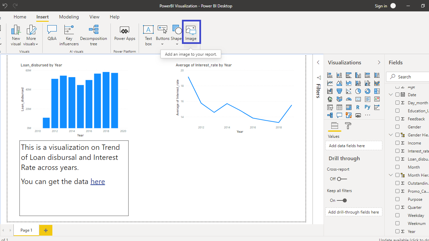Switch to the Modeling ribbon tab
This screenshot has height=241, width=429.
(x=69, y=17)
